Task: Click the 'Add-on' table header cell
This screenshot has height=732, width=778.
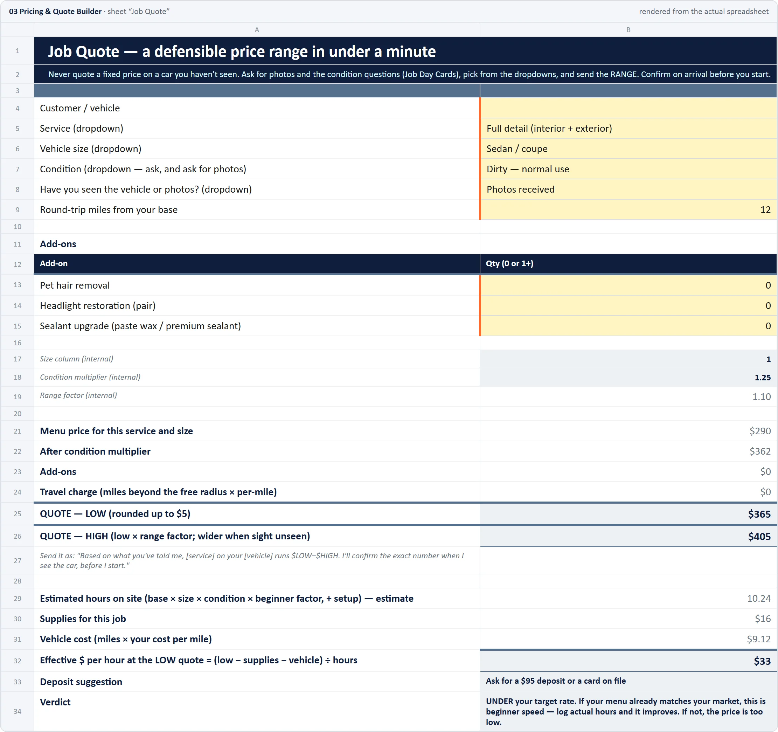Action: point(257,264)
